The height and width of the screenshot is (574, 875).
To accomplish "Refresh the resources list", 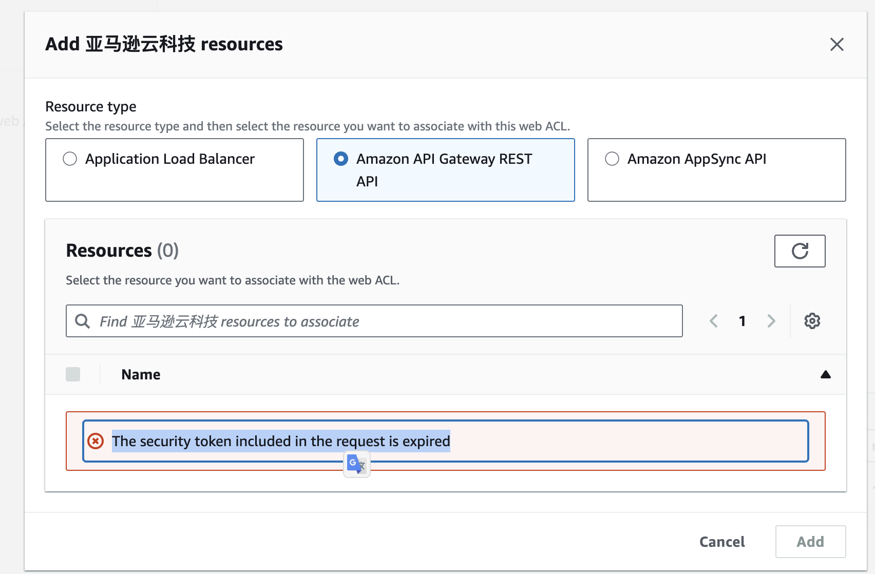I will coord(800,251).
